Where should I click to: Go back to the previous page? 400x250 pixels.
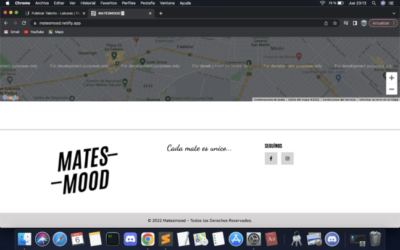tap(6, 23)
